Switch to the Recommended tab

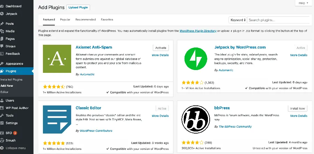tap(85, 19)
